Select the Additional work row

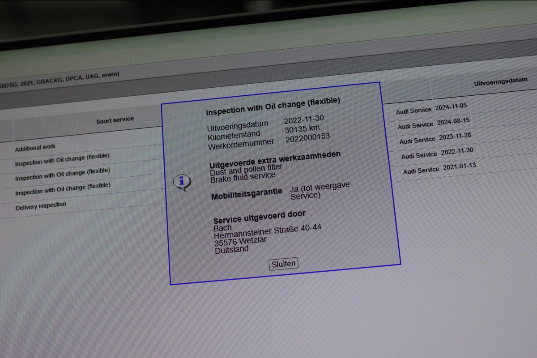pyautogui.click(x=35, y=148)
